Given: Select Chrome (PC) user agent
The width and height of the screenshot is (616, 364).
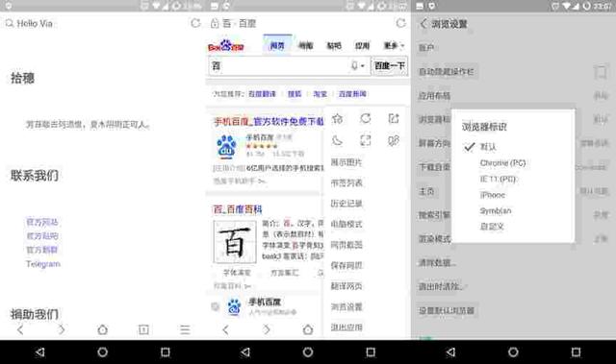Looking at the screenshot, I should [502, 163].
